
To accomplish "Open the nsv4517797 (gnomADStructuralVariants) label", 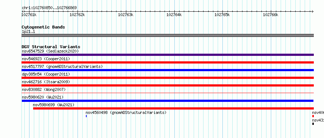I will click(x=62, y=66).
